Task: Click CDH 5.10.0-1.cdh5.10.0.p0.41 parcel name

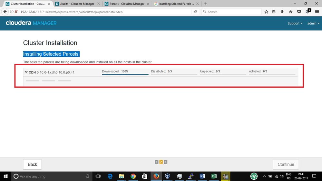Action: [52, 72]
